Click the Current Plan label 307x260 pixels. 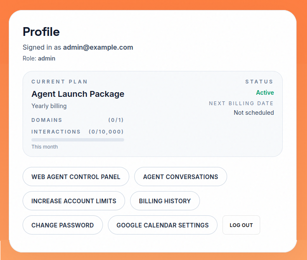click(x=59, y=82)
